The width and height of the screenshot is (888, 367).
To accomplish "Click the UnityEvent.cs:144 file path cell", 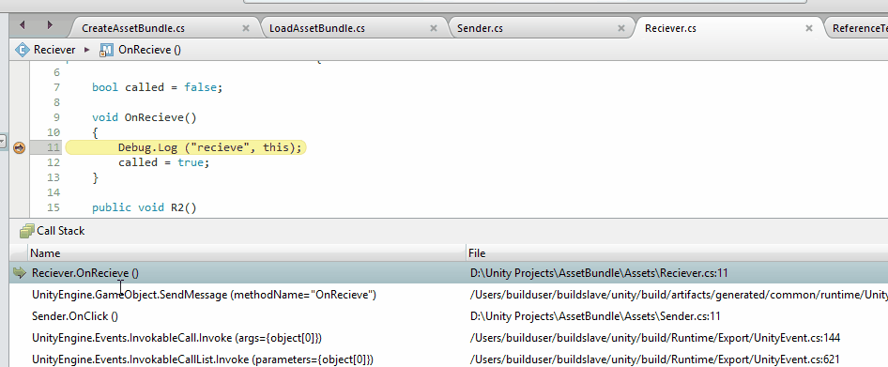I will 655,338.
